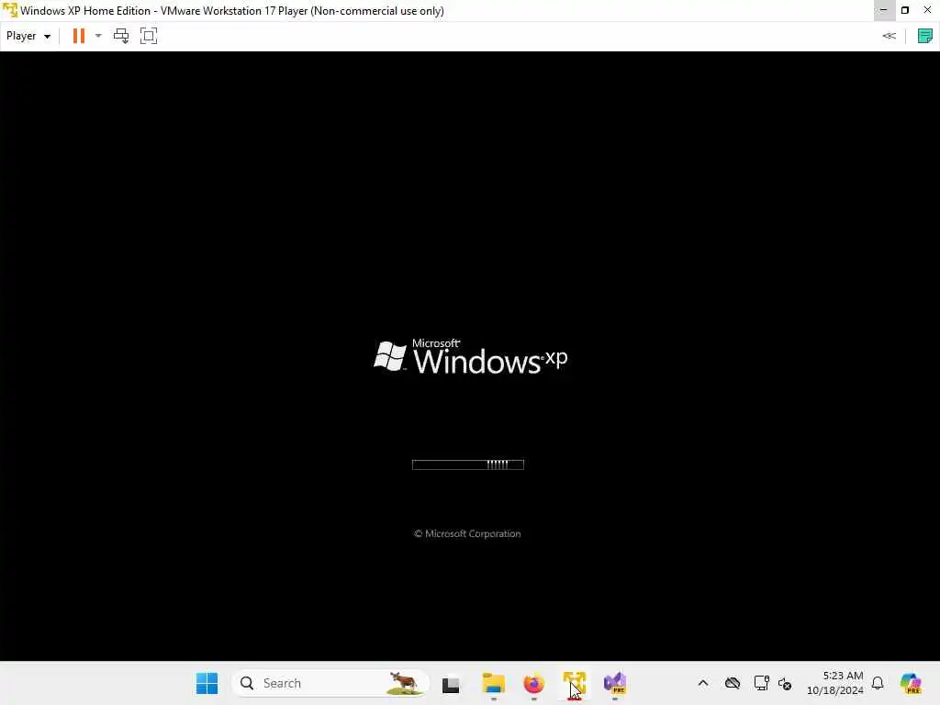The image size is (940, 705).
Task: Close the VMware Player window
Action: [x=927, y=10]
